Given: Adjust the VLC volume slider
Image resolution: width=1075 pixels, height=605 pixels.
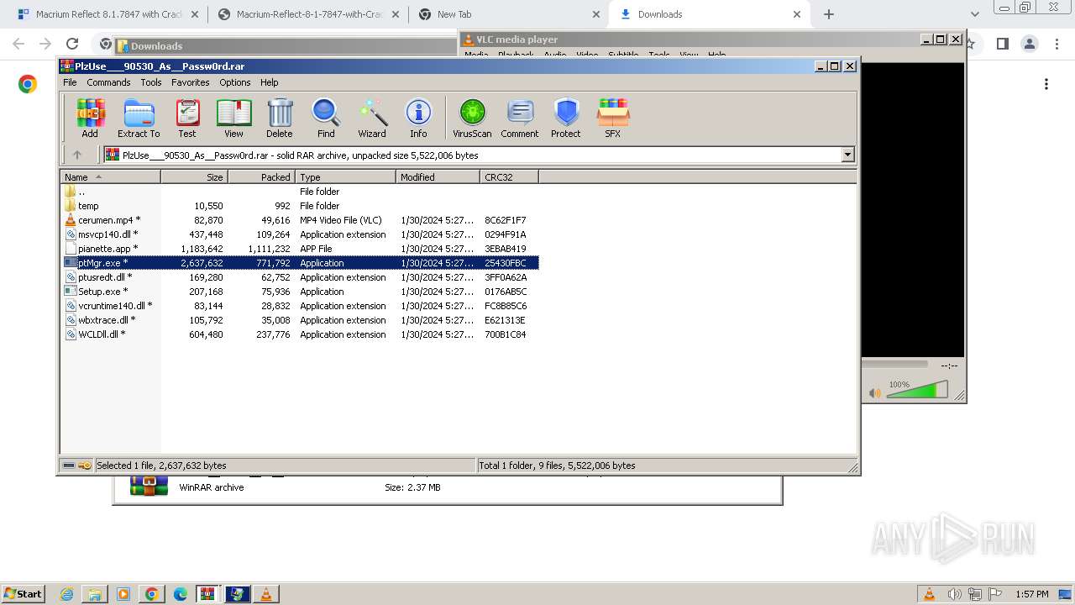Looking at the screenshot, I should point(917,391).
